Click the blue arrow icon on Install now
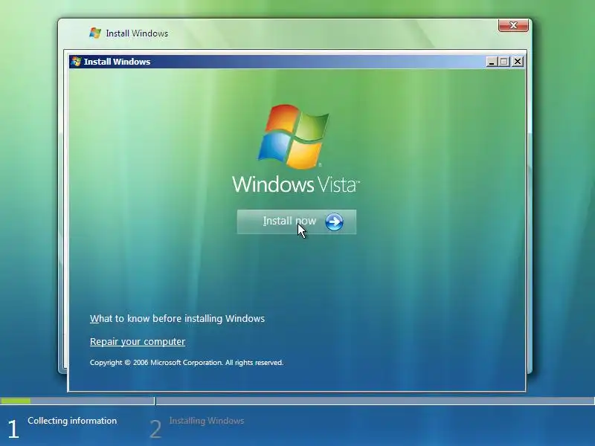Image resolution: width=595 pixels, height=446 pixels. 334,222
